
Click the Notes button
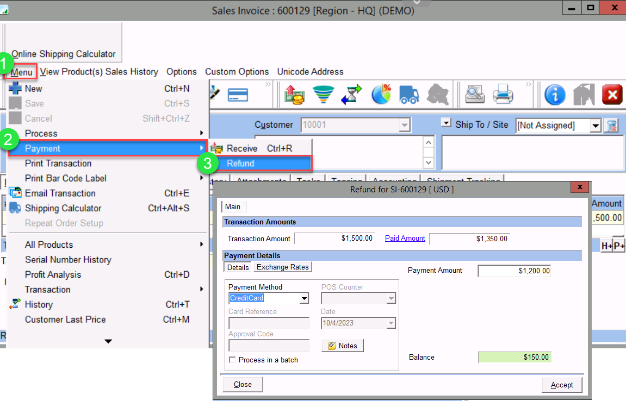pyautogui.click(x=343, y=346)
